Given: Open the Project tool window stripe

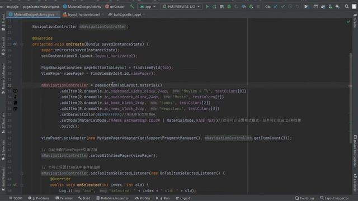Looking at the screenshot, I should [x=3, y=22].
